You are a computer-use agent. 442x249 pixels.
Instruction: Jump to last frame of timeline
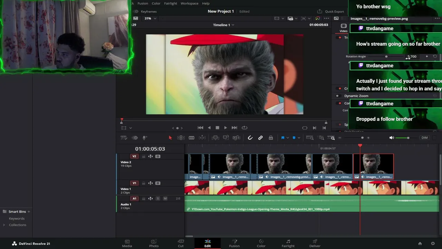click(x=234, y=128)
